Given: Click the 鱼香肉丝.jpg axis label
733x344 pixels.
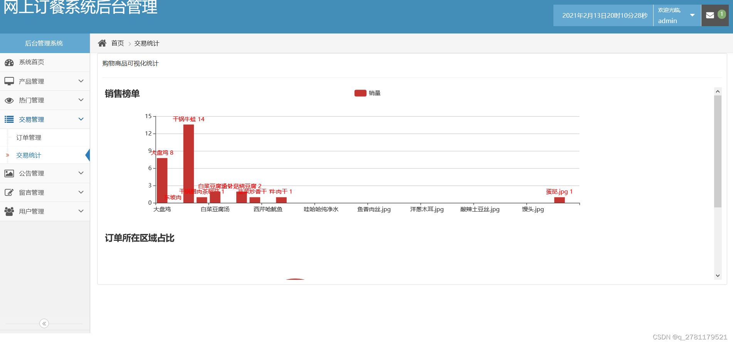Looking at the screenshot, I should click(374, 209).
